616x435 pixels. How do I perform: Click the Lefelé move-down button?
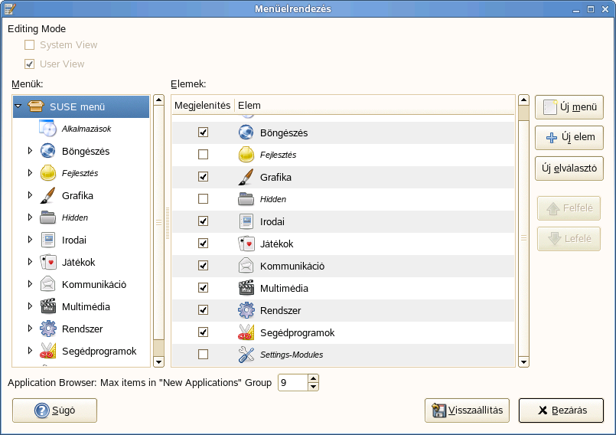tap(569, 239)
